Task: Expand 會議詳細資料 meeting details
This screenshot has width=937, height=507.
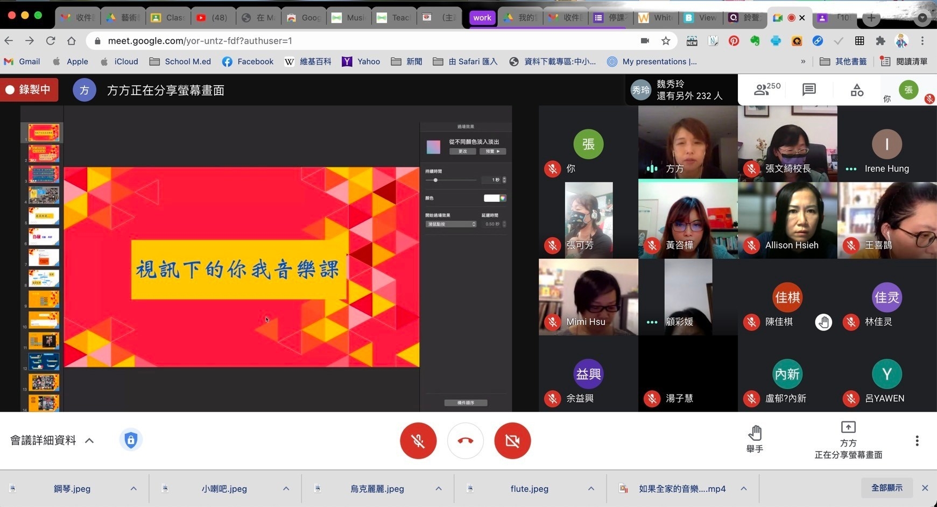Action: click(52, 440)
